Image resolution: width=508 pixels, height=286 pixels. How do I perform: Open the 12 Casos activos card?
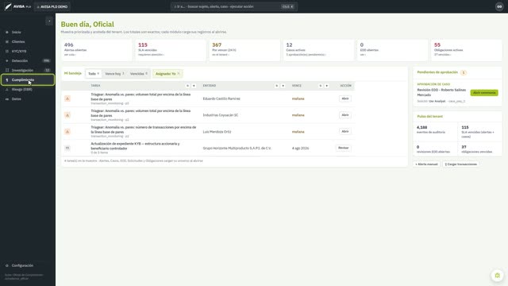318,50
